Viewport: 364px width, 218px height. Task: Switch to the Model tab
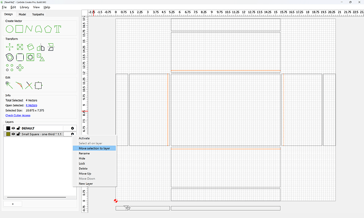22,14
